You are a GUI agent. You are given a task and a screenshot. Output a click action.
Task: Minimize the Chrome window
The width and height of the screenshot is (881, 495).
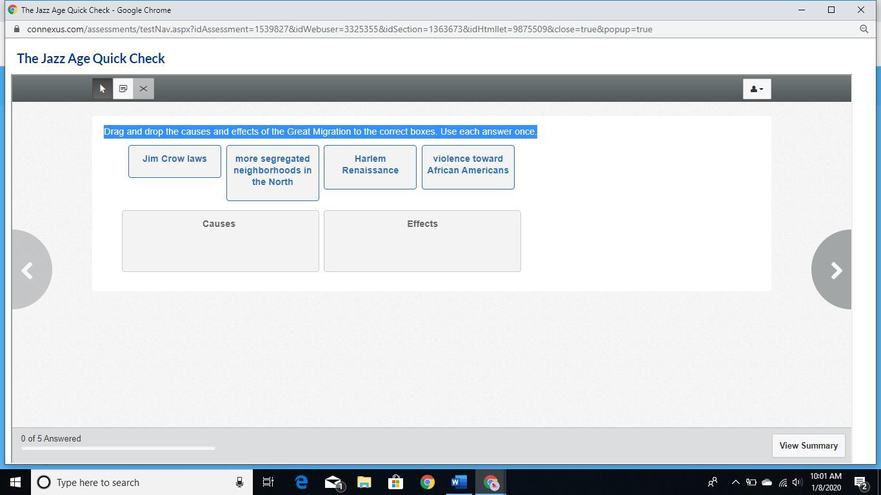tap(802, 10)
